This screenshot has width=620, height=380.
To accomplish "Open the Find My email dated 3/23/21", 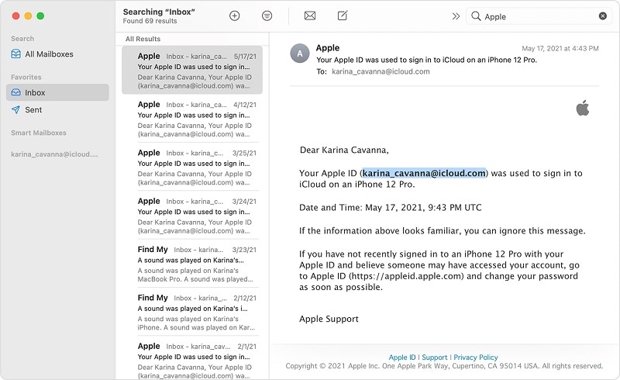I will pyautogui.click(x=191, y=264).
